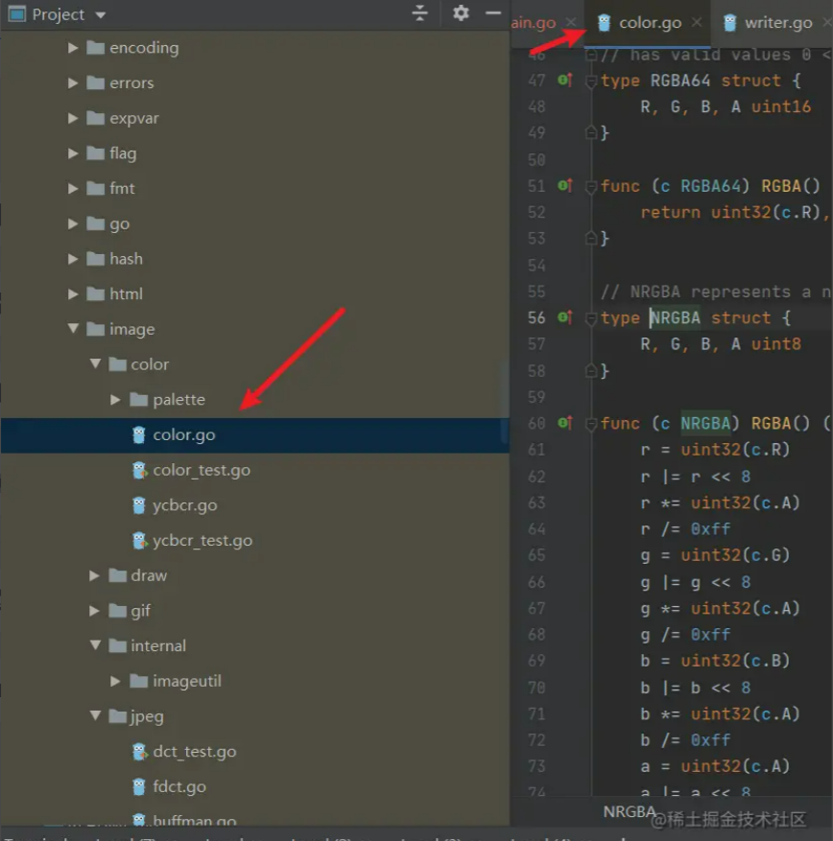
Task: Click the Project tool window icon
Action: click(16, 14)
